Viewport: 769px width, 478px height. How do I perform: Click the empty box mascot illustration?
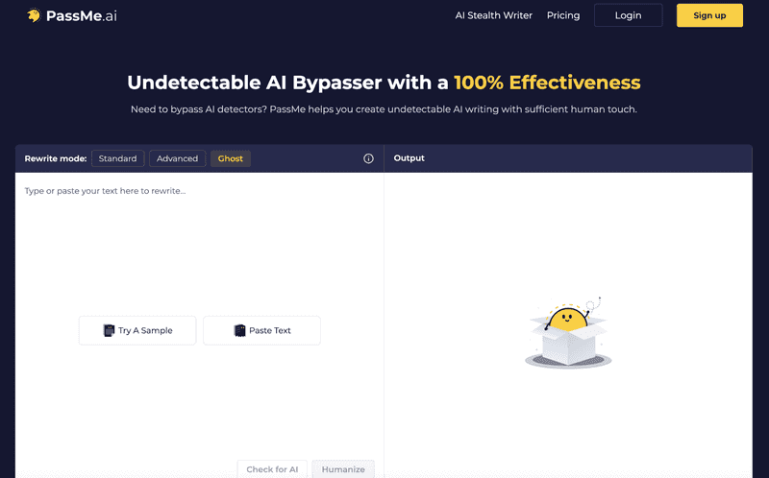click(568, 332)
